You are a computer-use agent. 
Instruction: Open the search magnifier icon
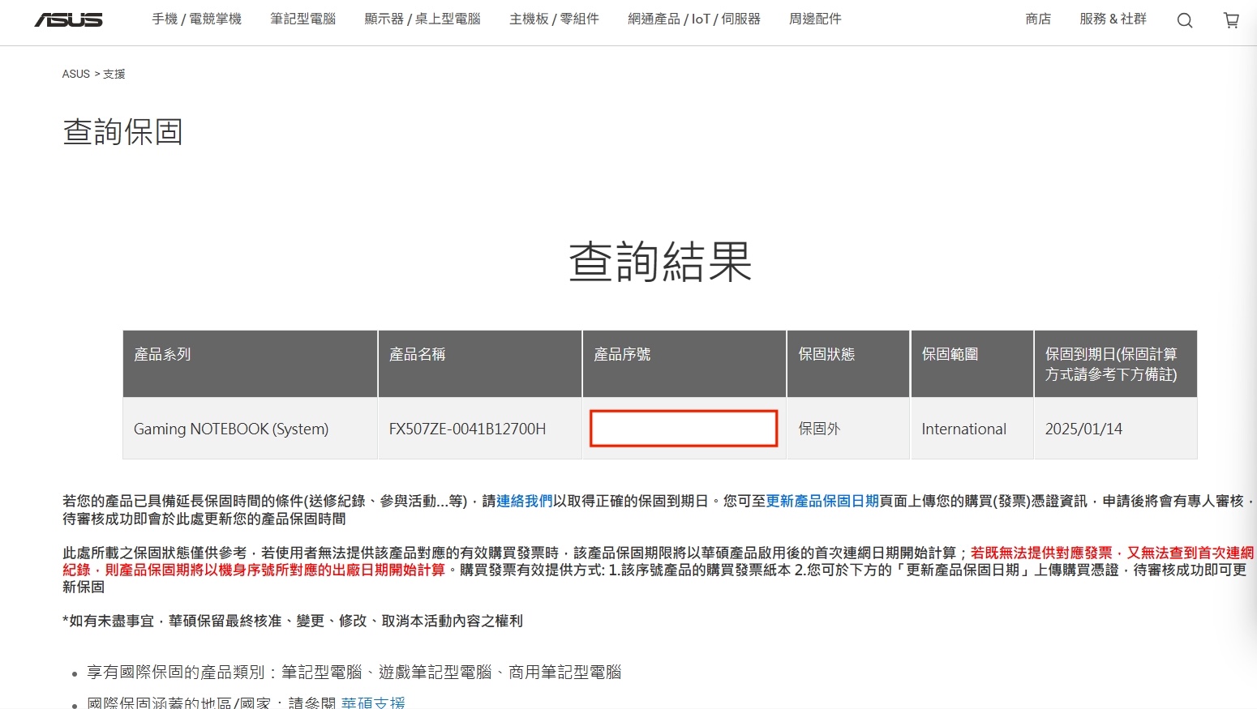tap(1185, 20)
